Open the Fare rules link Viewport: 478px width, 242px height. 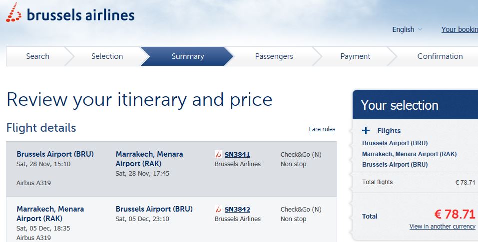point(322,129)
